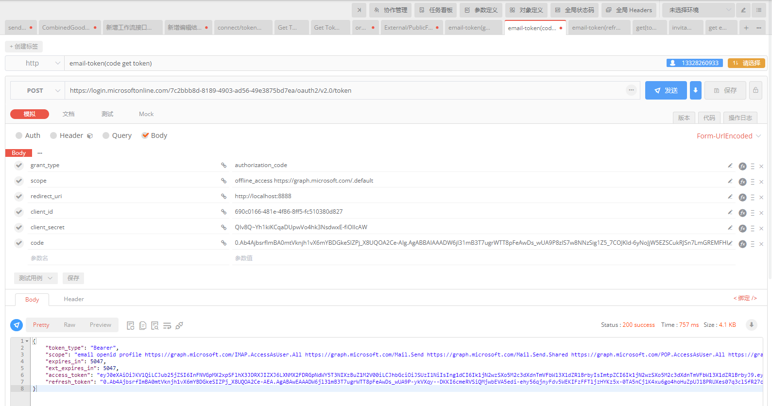Open the 未选择环境 environment dropdown
The image size is (772, 406).
699,10
